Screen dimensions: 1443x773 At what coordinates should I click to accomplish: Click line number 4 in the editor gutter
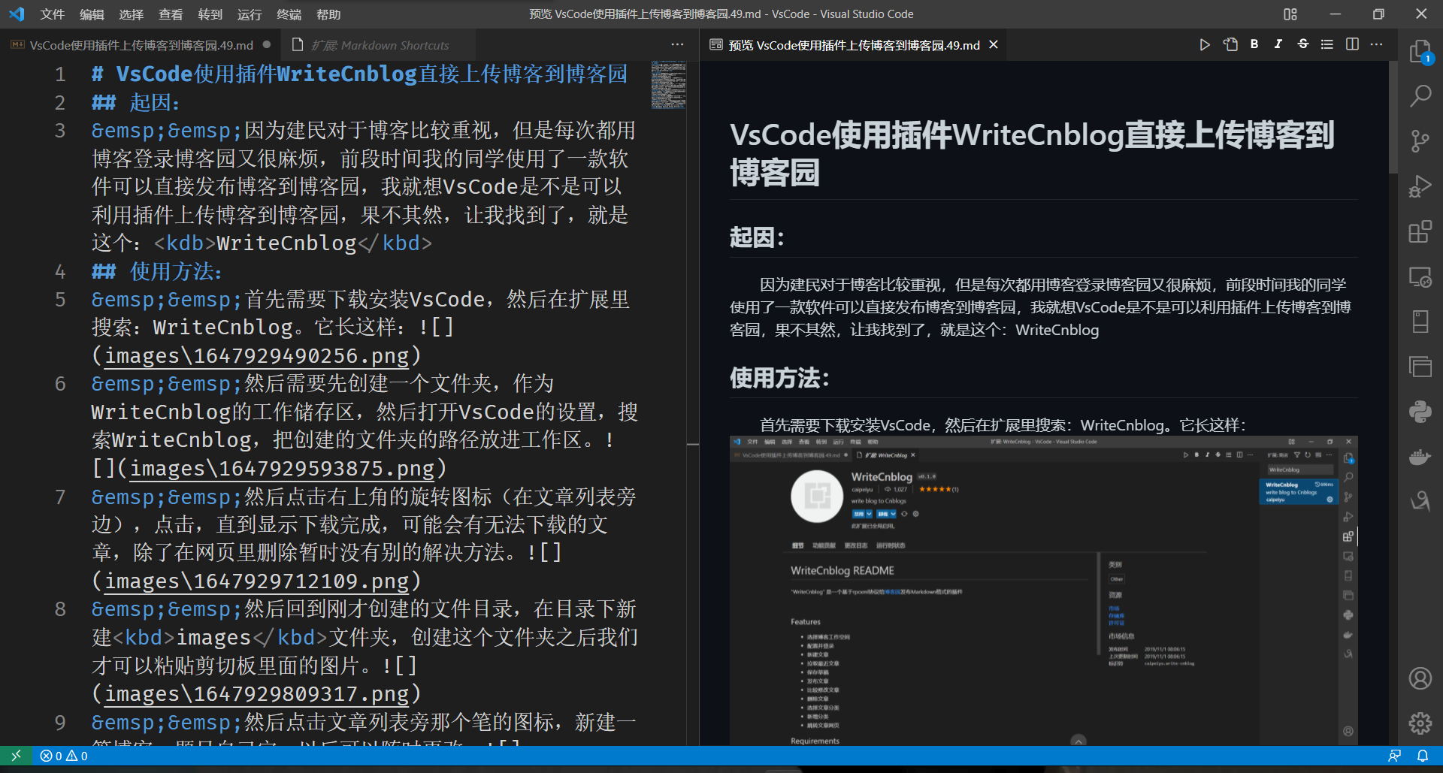click(x=60, y=272)
